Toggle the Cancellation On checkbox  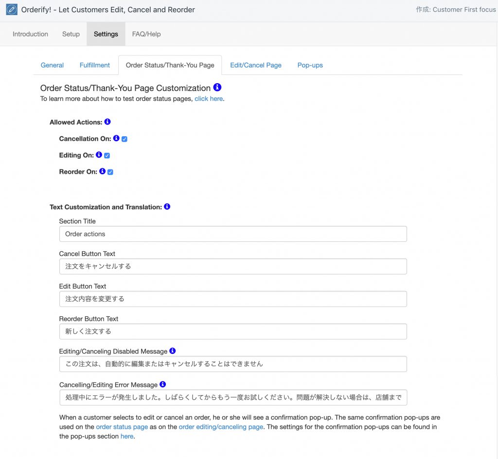124,139
